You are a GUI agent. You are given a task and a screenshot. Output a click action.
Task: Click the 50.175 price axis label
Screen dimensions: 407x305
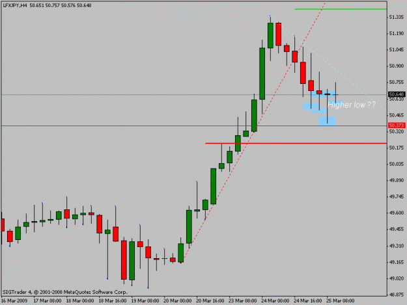tap(397, 148)
